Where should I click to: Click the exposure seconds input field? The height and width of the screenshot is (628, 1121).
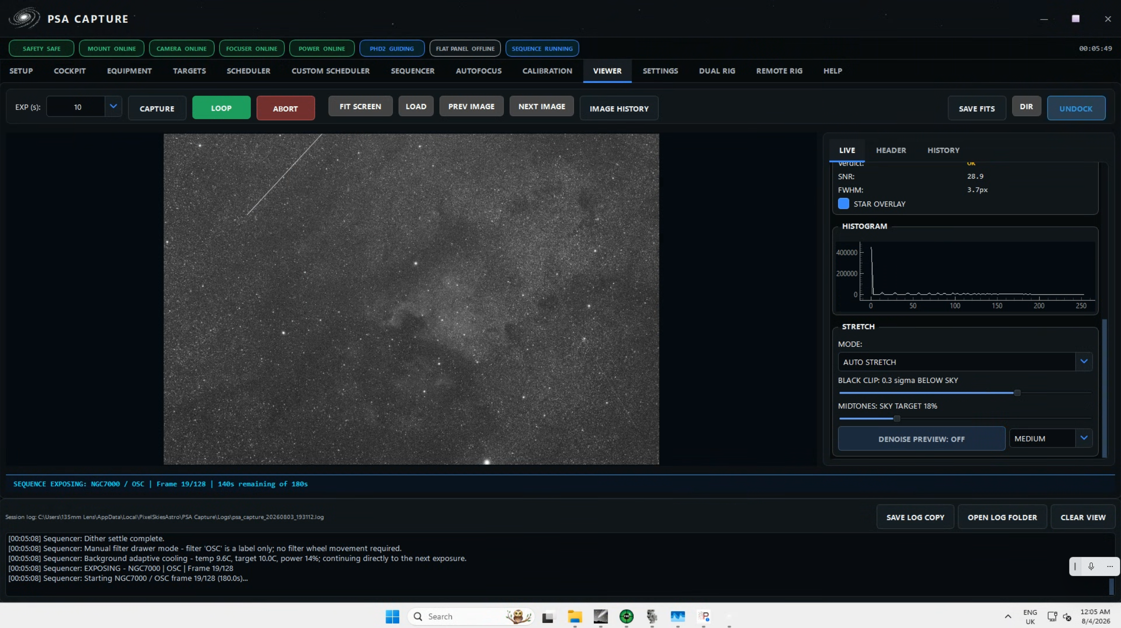tap(76, 107)
